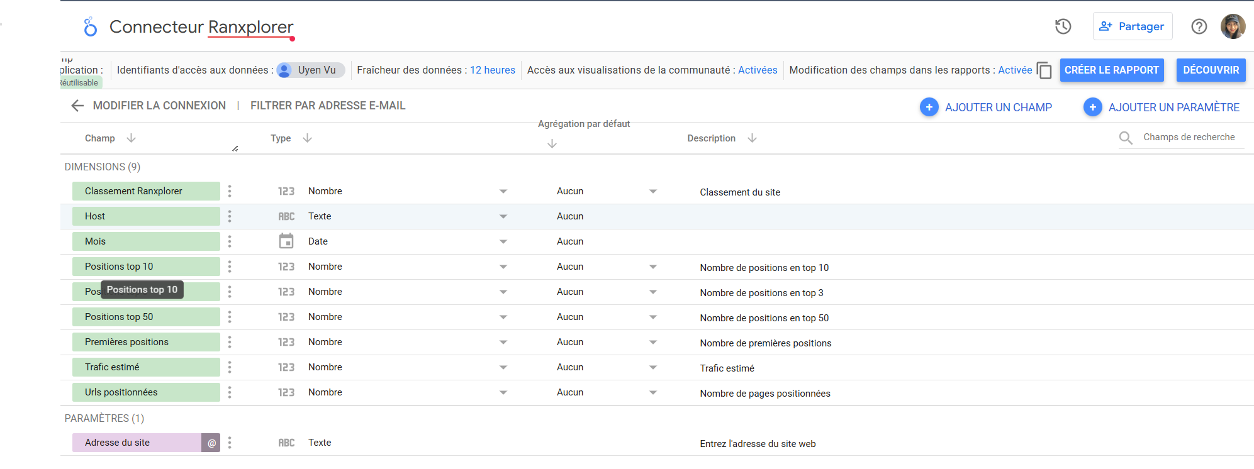
Task: Open options menu for Mois field
Action: 230,241
